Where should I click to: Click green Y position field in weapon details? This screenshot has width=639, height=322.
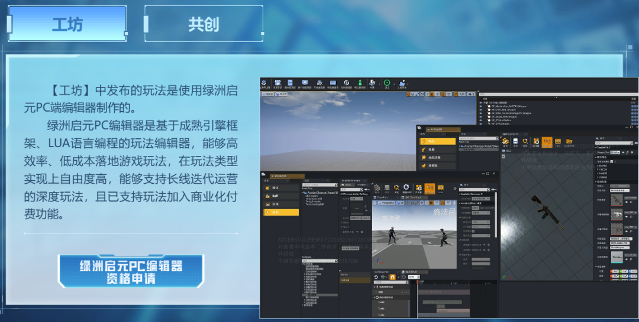pos(623,271)
